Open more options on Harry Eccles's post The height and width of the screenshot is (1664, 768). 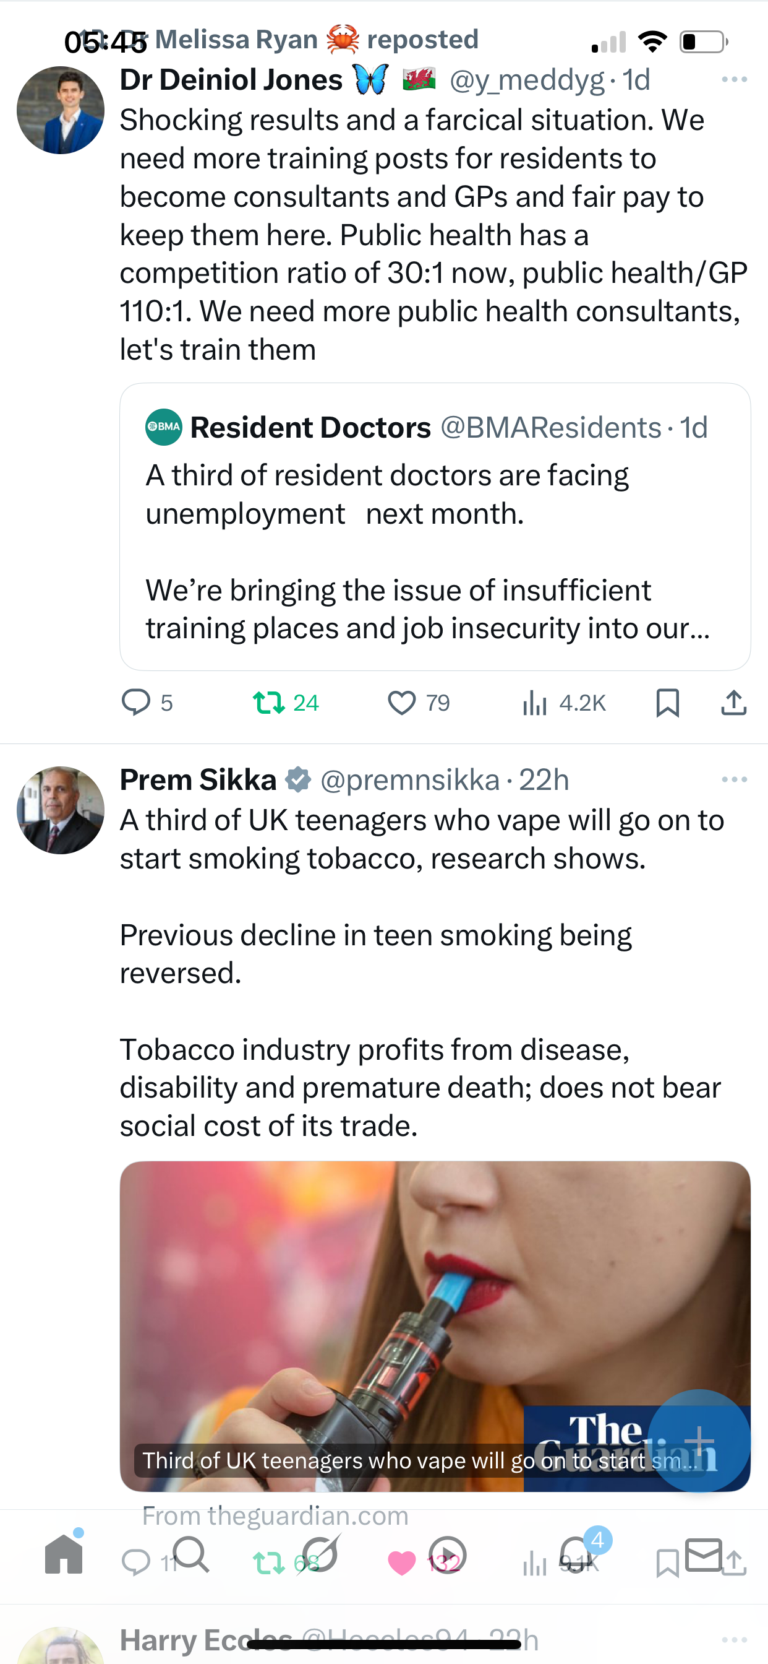[x=734, y=1639]
